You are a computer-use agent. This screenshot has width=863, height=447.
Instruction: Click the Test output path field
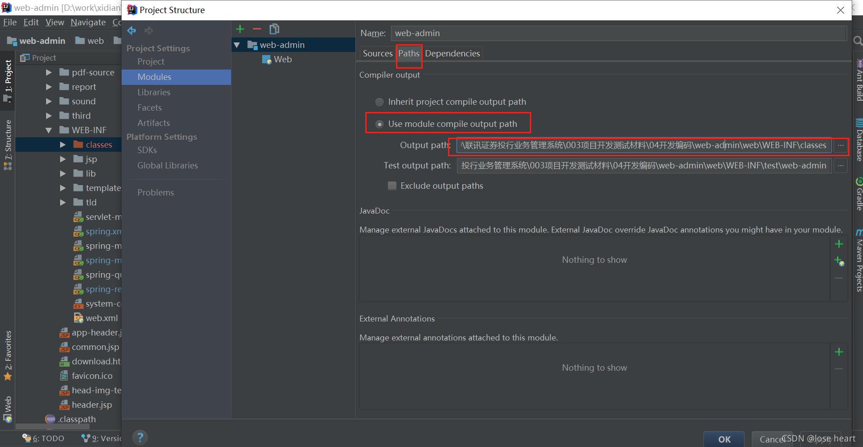[644, 166]
